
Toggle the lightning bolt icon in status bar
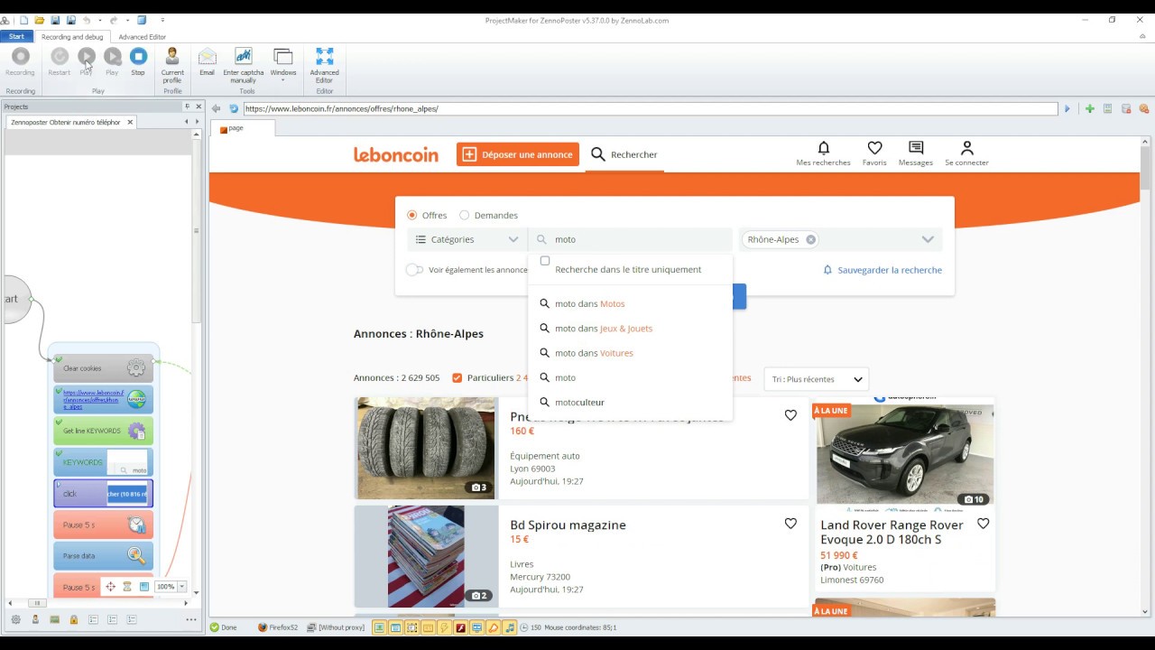coord(443,627)
